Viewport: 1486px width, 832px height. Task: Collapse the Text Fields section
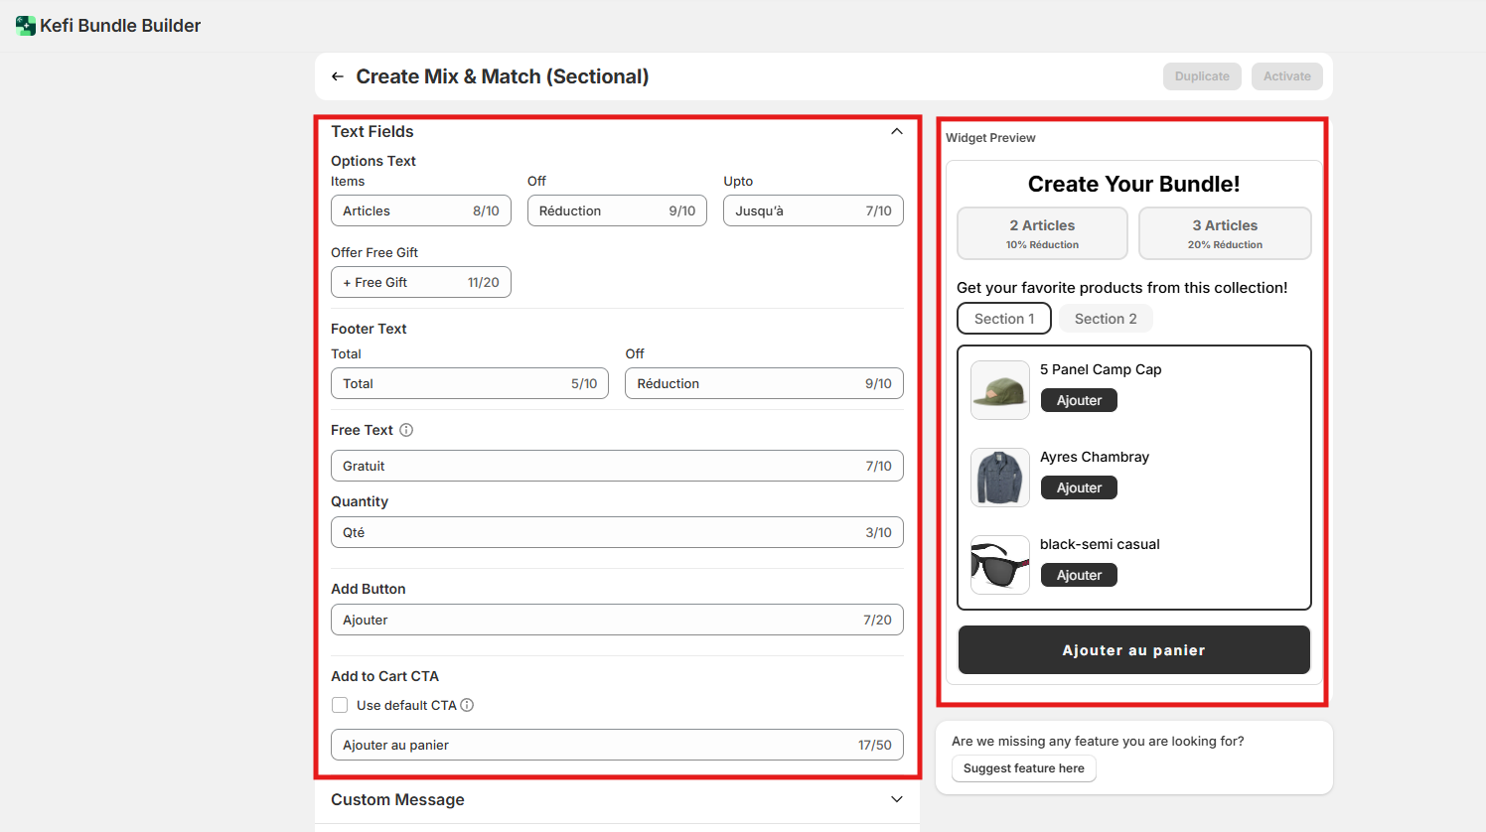coord(897,131)
